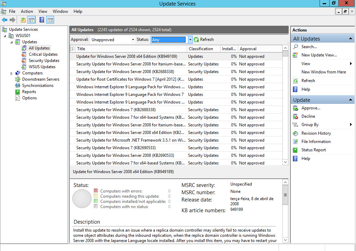356x251 pixels.
Task: Open the Status filter dropdown arrow
Action: click(x=190, y=40)
